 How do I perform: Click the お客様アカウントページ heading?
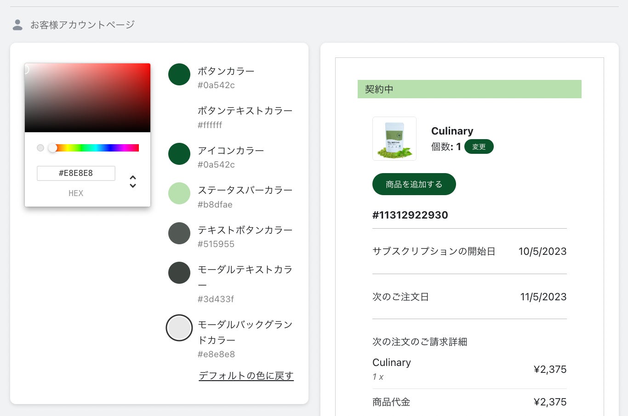(82, 25)
